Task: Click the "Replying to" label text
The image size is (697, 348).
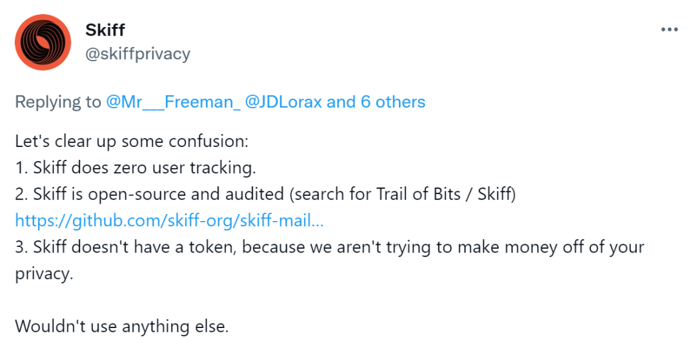Action: click(58, 102)
